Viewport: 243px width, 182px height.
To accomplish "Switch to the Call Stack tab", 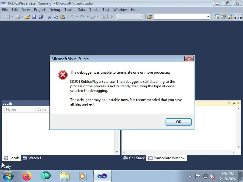I will point(134,158).
